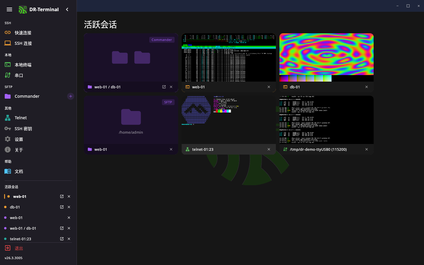This screenshot has height=265, width=424.
Task: Close web-01 orange session in sidebar
Action: tap(69, 196)
